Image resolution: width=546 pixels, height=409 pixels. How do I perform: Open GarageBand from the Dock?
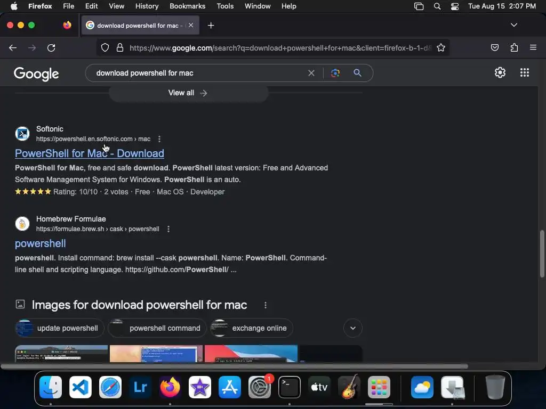(x=349, y=387)
